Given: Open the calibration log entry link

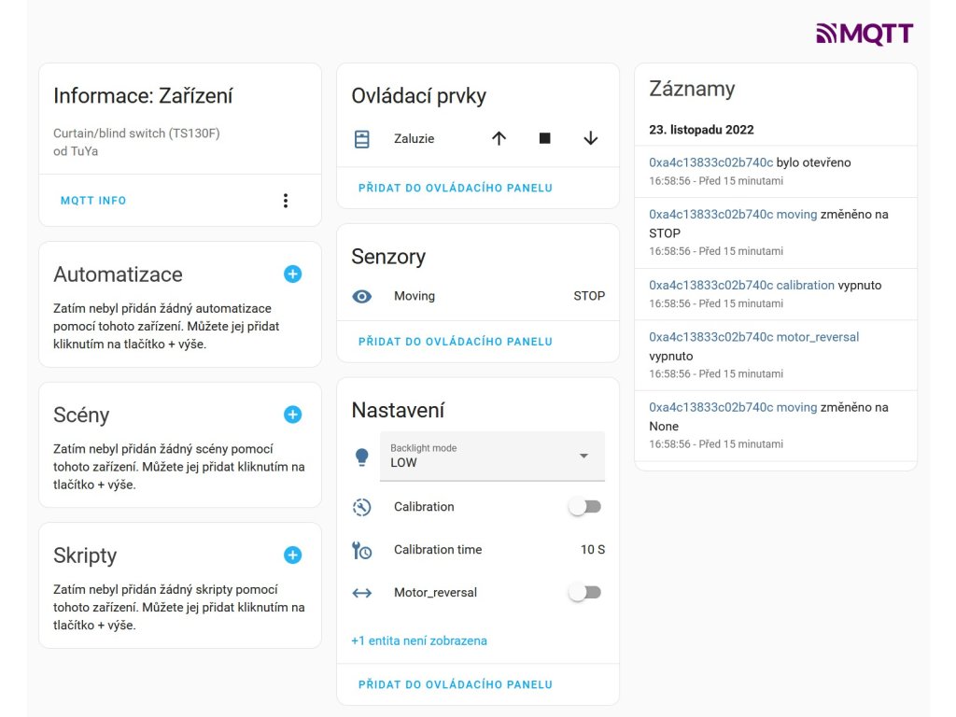Looking at the screenshot, I should pyautogui.click(x=741, y=285).
